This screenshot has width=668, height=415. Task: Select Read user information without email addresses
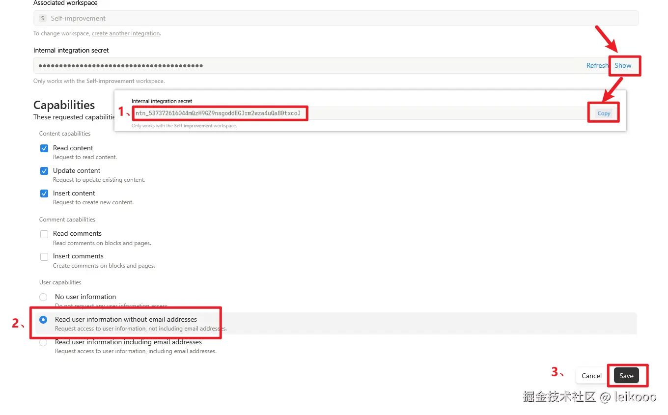pyautogui.click(x=43, y=319)
